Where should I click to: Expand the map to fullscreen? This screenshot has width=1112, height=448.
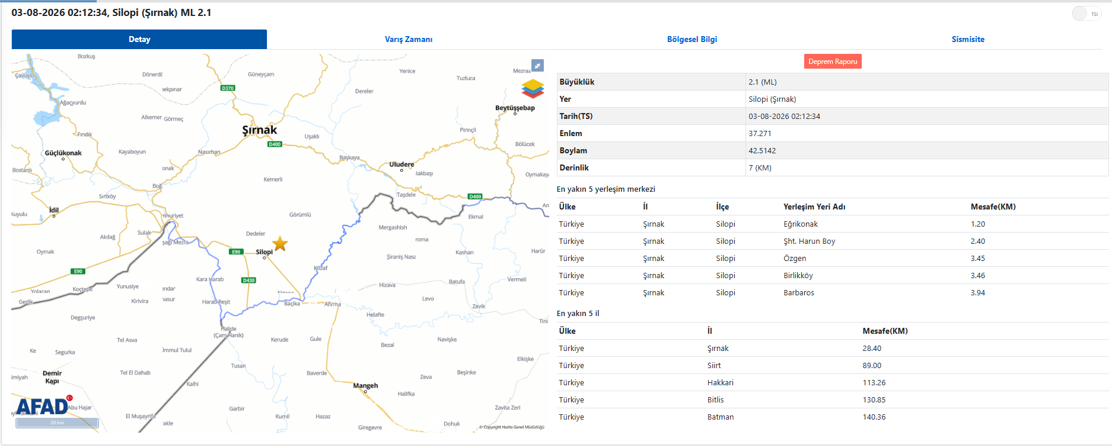[x=537, y=65]
